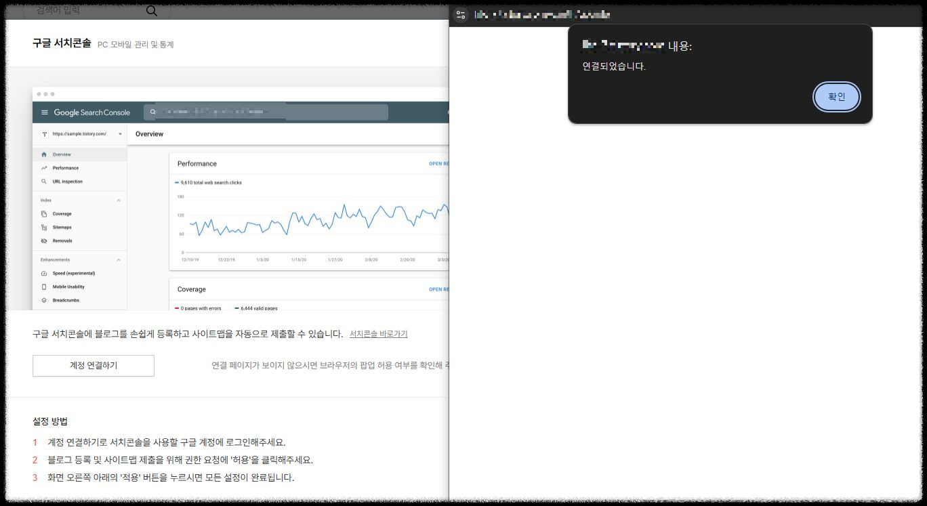The height and width of the screenshot is (506, 927).
Task: Click the Coverage card title
Action: tap(192, 289)
